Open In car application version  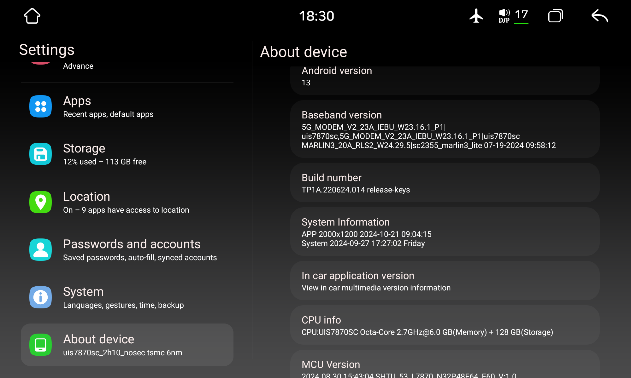pyautogui.click(x=445, y=281)
